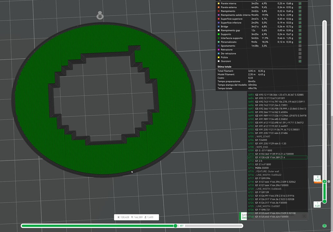
Task: Toggle the Supporto visibility checkbox
Action: pos(300,34)
